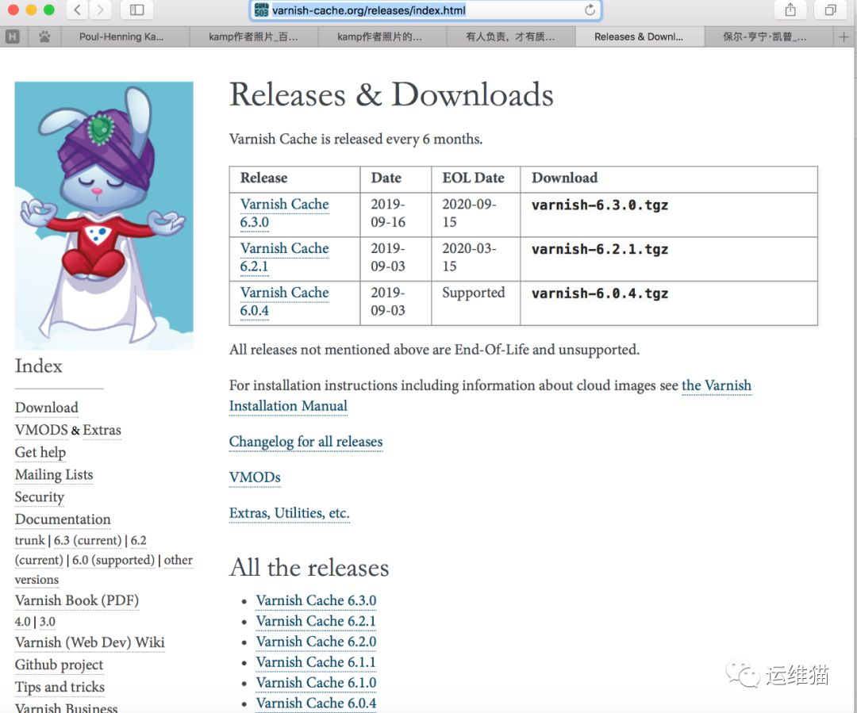Open the Share menu icon
The image size is (857, 713).
[790, 10]
